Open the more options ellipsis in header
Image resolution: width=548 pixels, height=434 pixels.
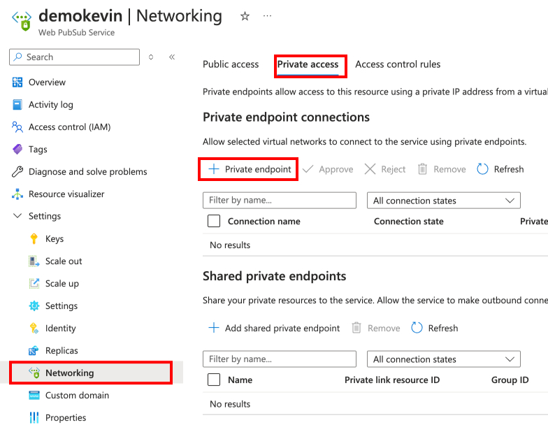point(267,16)
